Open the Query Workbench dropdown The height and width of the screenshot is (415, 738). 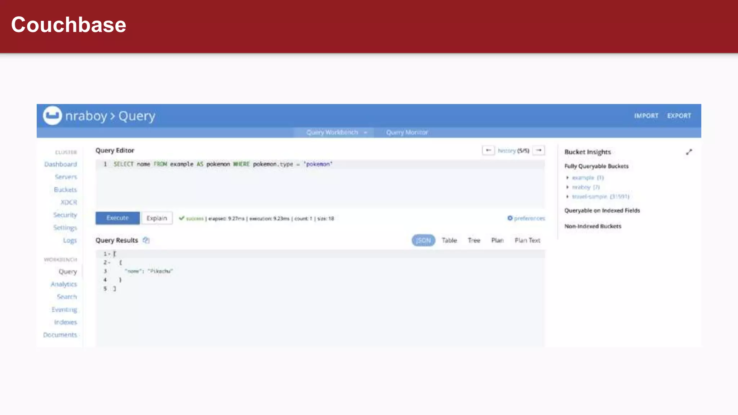[x=365, y=133]
